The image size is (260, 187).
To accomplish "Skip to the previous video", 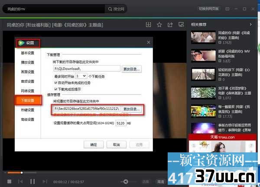I will coord(20,181).
